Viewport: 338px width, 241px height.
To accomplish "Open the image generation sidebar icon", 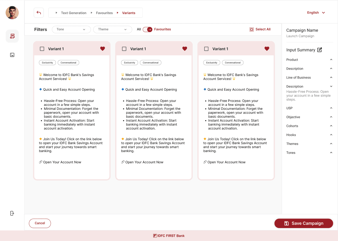I will click(x=12, y=55).
